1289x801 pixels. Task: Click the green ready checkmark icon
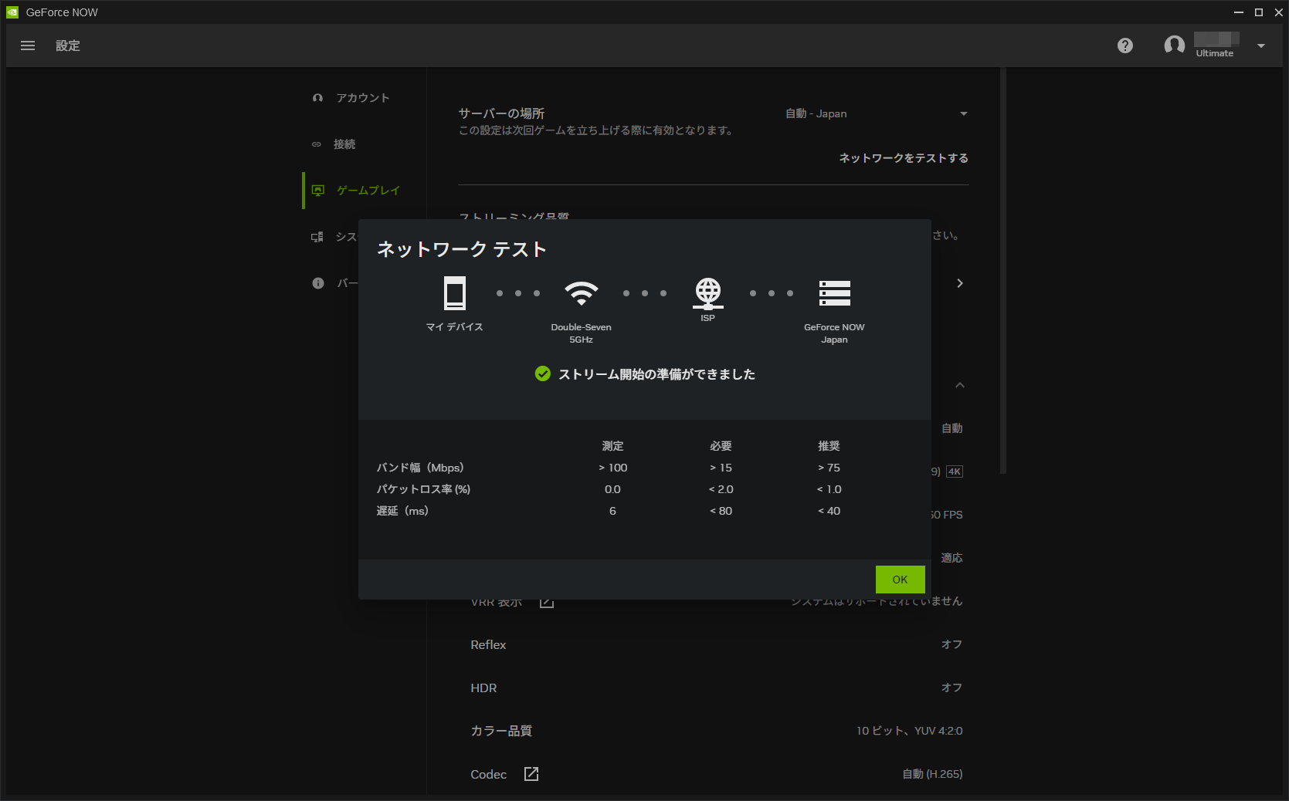[543, 374]
